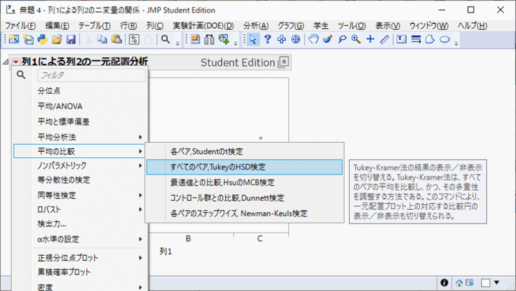Click the Save floppy disk icon
Screen dimensions: 516x291
[x=71, y=39]
